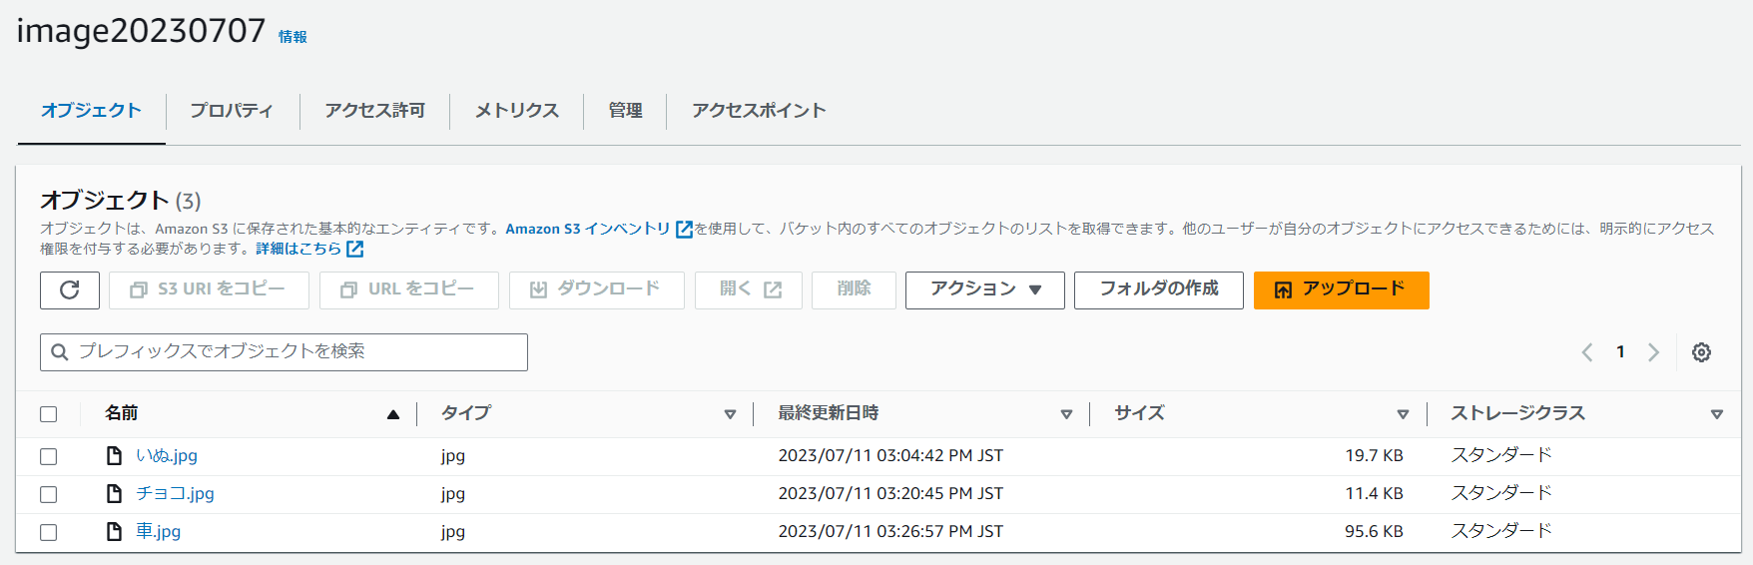Click the 開く button

tap(748, 290)
